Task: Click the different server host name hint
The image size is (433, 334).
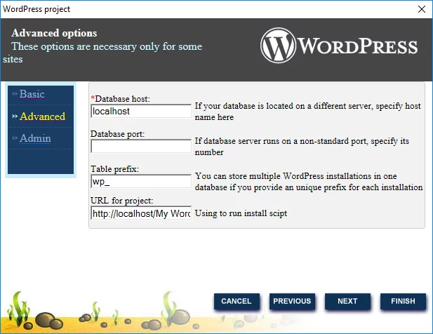Action: click(x=308, y=112)
